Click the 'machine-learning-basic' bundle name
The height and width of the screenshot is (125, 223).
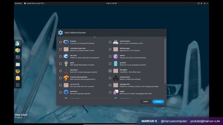tap(79, 77)
